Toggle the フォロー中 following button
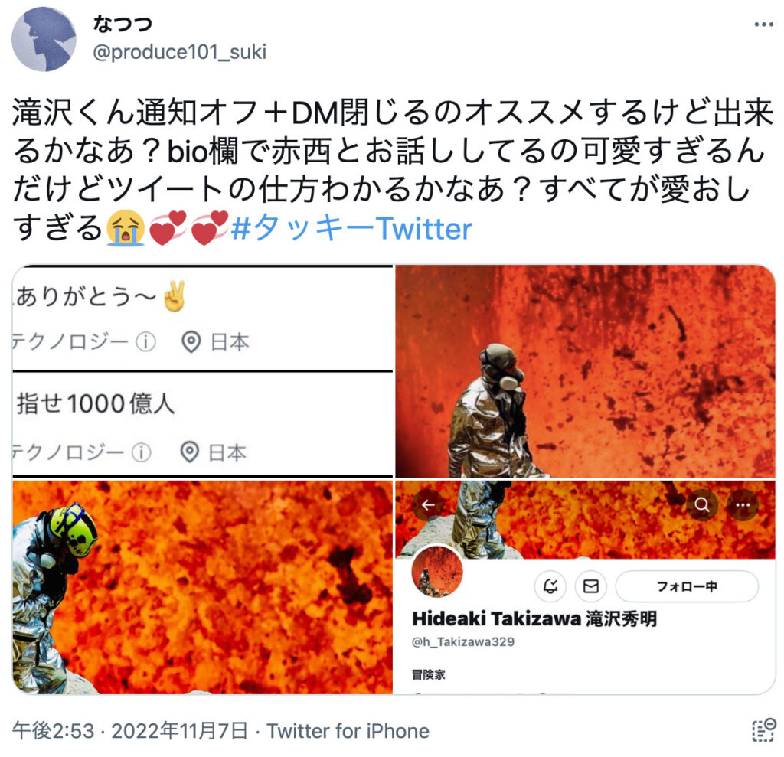This screenshot has height=757, width=784. tap(687, 586)
